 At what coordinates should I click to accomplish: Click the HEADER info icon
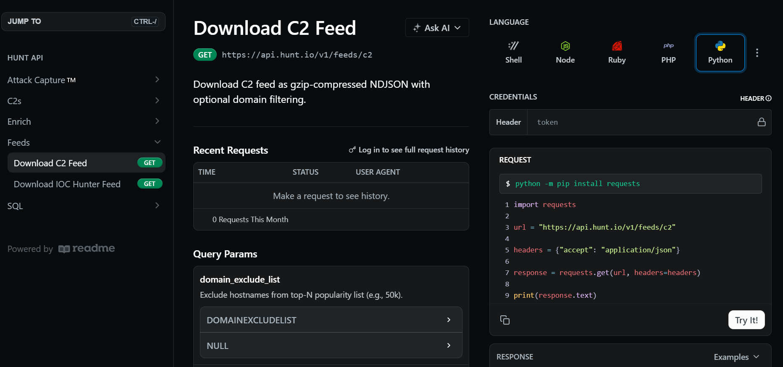768,98
